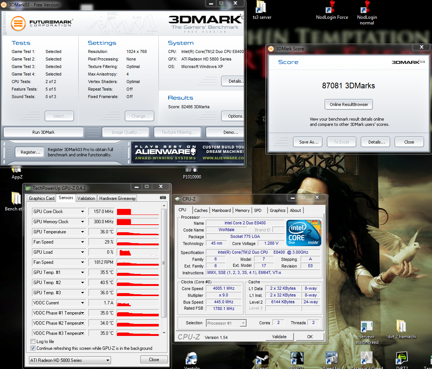
Task: Launch the BFBC2 desktop shortcut
Action: [297, 361]
